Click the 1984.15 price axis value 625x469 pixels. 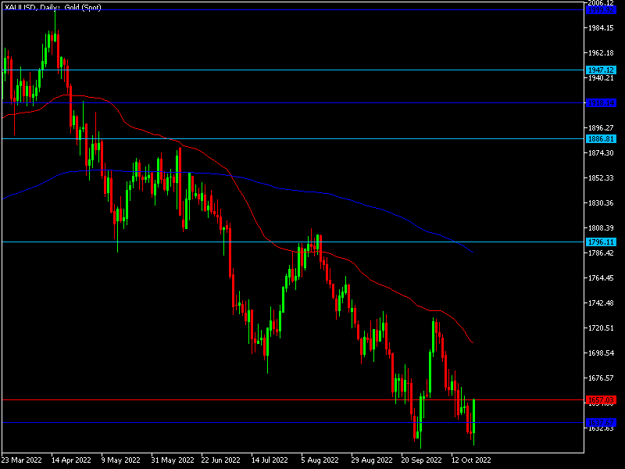tap(601, 27)
